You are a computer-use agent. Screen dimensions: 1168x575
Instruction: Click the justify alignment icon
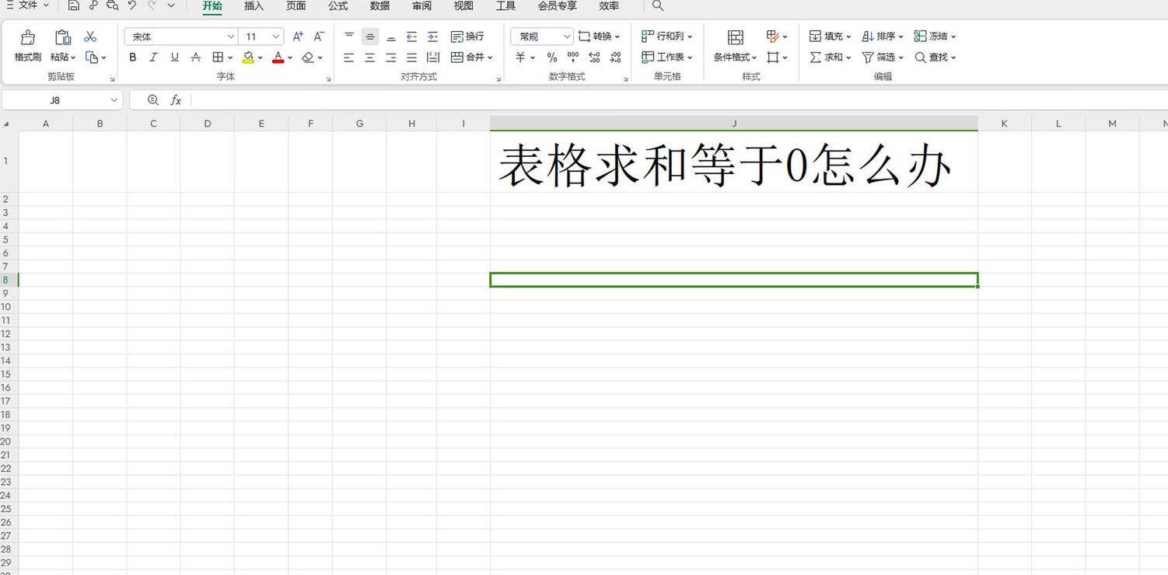[x=412, y=57]
